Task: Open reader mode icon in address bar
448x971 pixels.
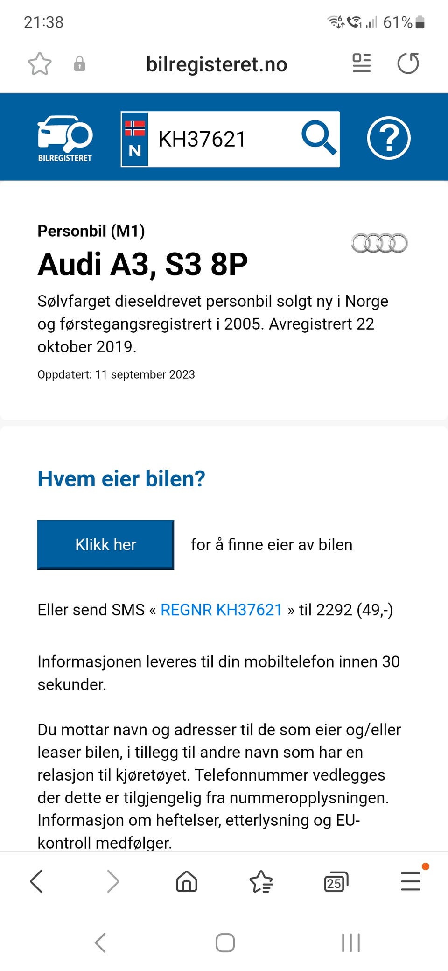Action: 362,63
